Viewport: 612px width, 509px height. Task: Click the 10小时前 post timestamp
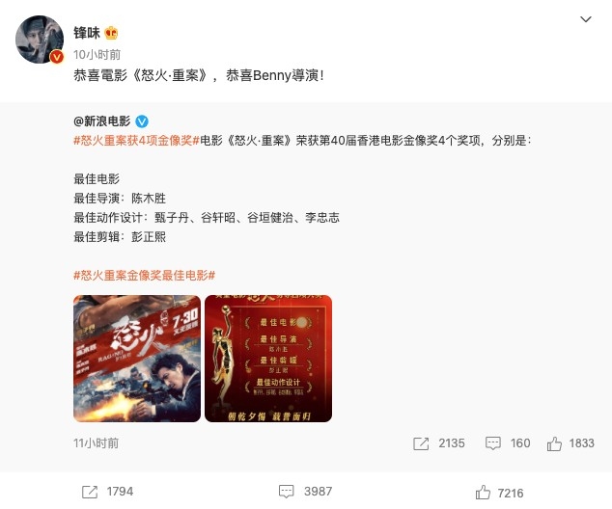(x=97, y=55)
